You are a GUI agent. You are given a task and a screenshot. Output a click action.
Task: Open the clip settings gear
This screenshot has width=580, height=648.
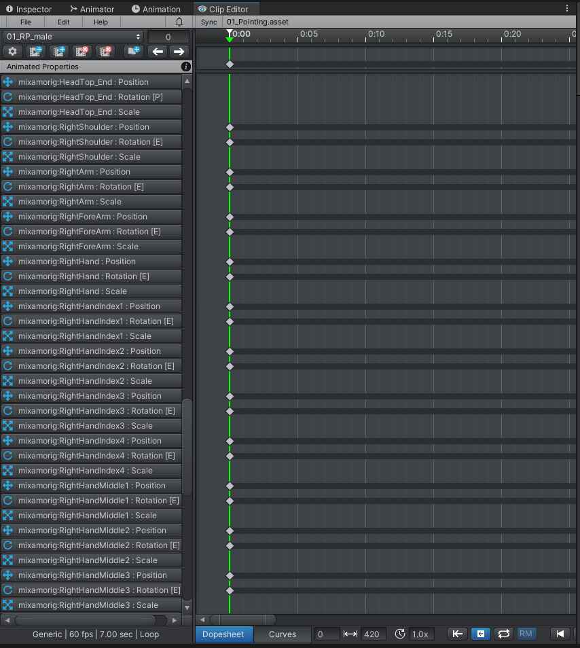click(12, 52)
